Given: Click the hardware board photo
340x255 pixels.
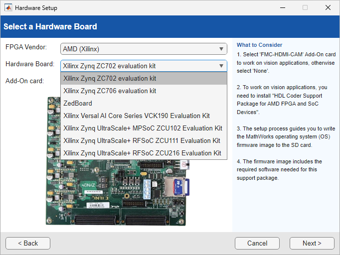Looking at the screenshot, I should pos(117,193).
